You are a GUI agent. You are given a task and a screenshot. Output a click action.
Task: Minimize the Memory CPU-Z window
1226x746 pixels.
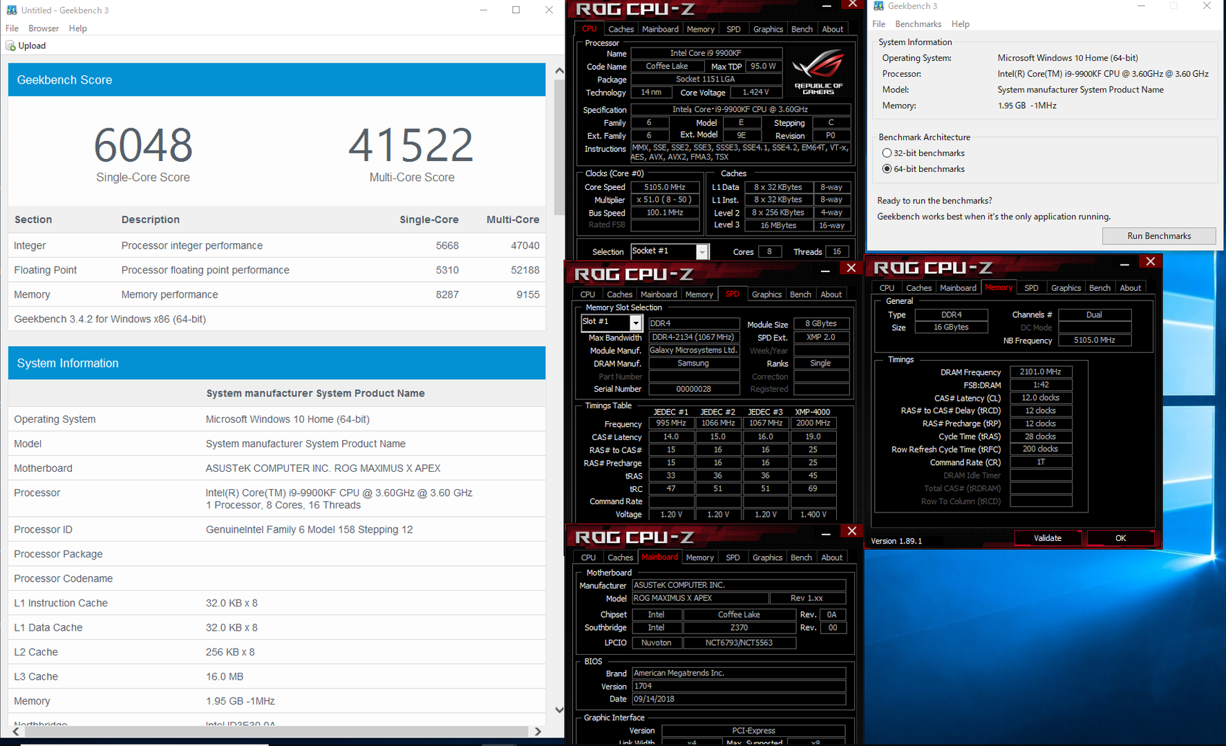click(1124, 264)
